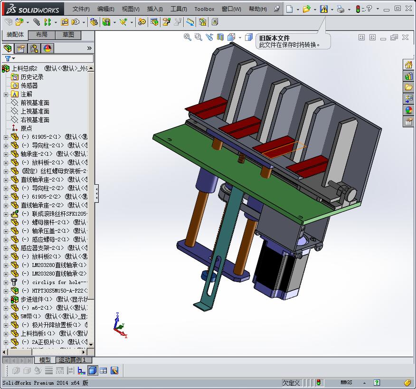The height and width of the screenshot is (389, 416).
Task: Expand the 上料挡板1<1> tree node
Action: click(x=6, y=334)
